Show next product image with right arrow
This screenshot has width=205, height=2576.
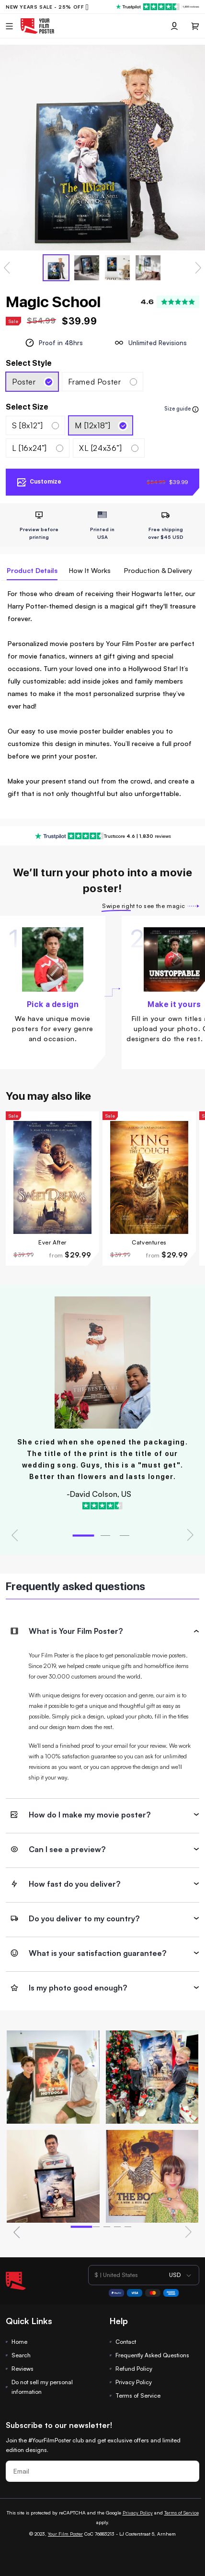click(x=197, y=268)
